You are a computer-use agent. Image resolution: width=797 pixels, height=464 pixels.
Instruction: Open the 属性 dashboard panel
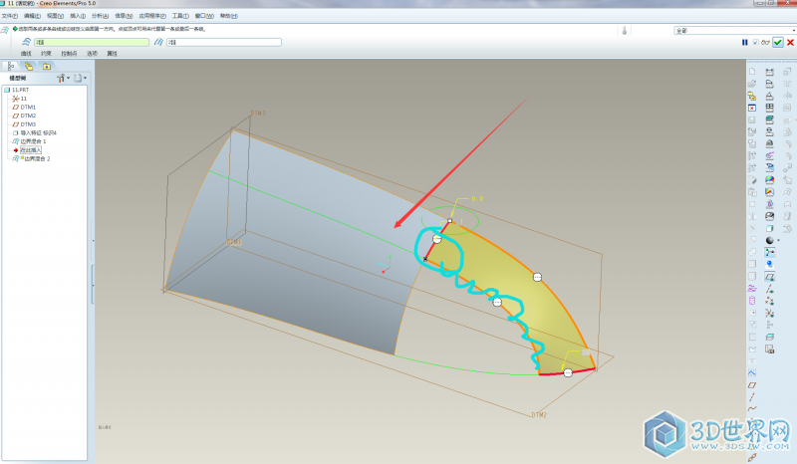113,54
